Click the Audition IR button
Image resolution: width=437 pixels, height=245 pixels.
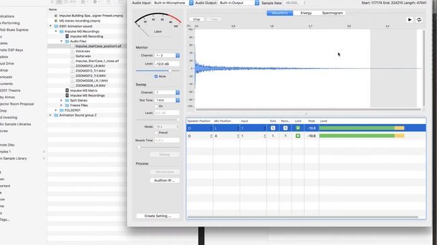(165, 180)
